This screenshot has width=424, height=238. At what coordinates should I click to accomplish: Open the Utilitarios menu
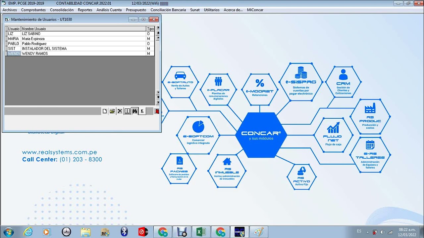[x=212, y=10]
